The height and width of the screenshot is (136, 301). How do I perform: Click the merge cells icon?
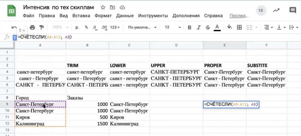(x=249, y=27)
